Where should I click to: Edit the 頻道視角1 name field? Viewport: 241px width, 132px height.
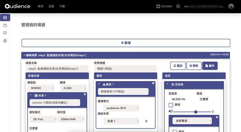(x=123, y=92)
